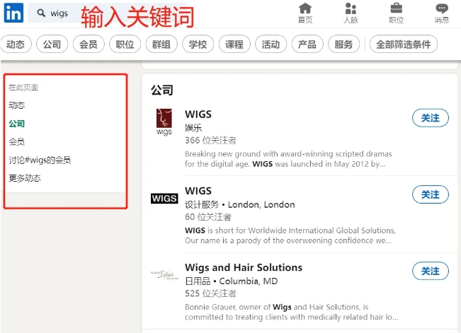
Task: Click the black WIGS London company logo
Action: pyautogui.click(x=164, y=199)
